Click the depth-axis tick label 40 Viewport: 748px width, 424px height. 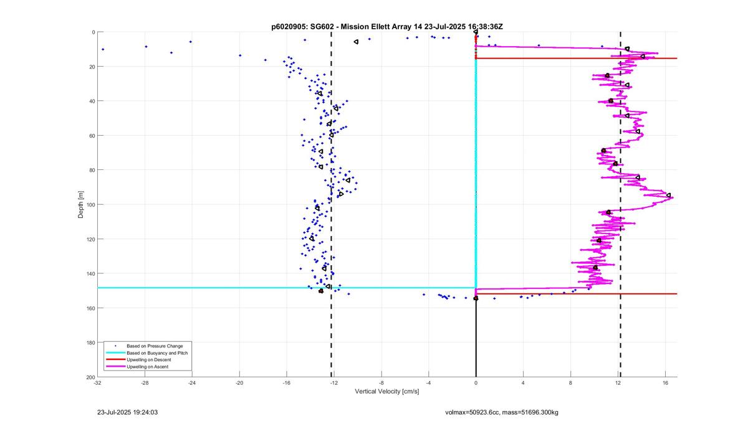(x=92, y=101)
